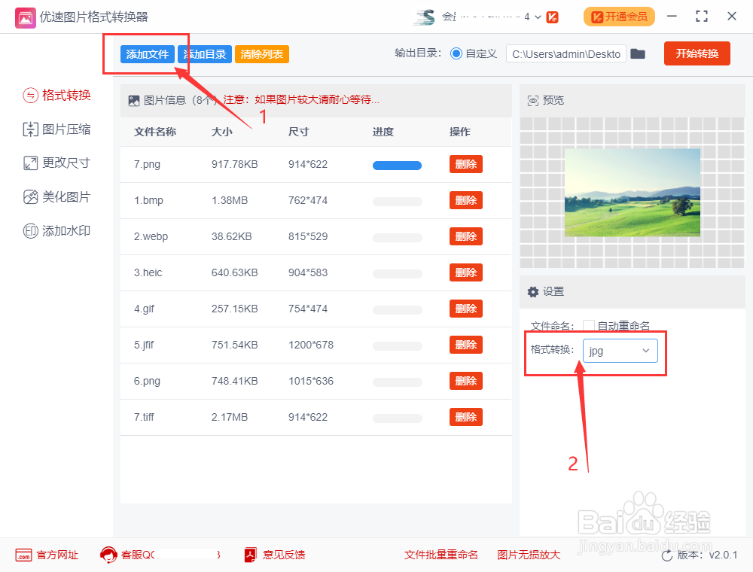Open the 文件批量重命名 link
This screenshot has width=753, height=572.
[441, 555]
